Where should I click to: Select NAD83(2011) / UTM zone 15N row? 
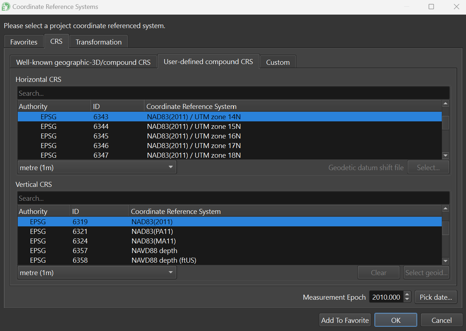click(194, 126)
